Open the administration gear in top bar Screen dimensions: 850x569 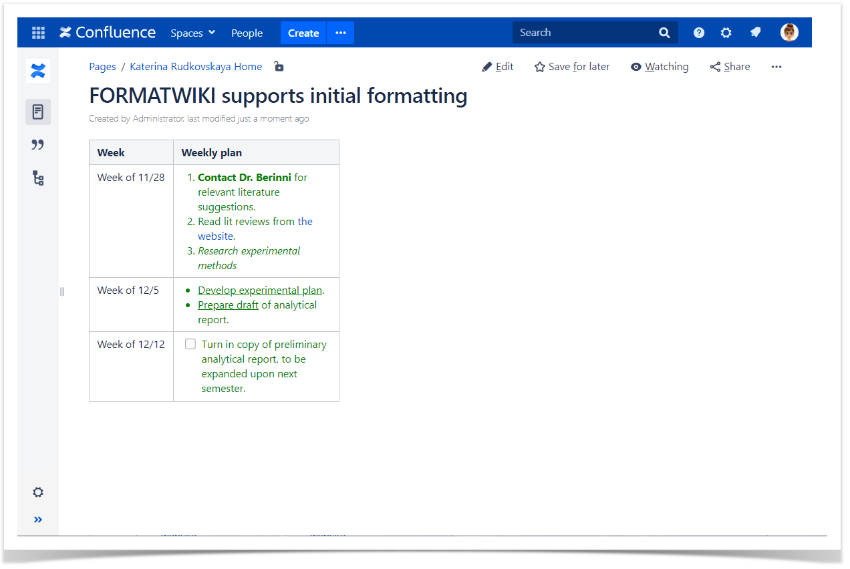pos(726,33)
